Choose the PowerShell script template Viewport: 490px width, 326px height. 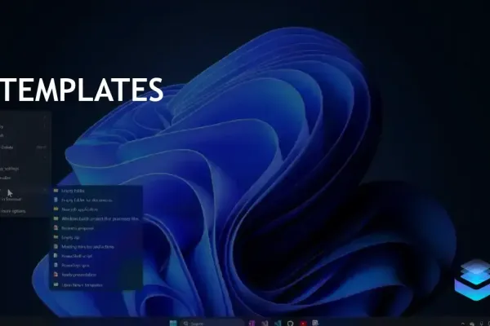[96, 256]
